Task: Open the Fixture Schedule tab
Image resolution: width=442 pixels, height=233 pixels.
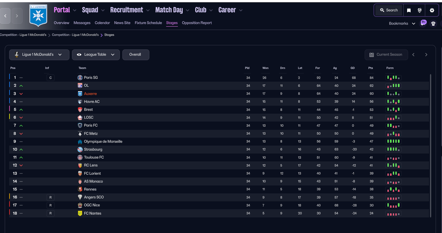Action: tap(148, 23)
